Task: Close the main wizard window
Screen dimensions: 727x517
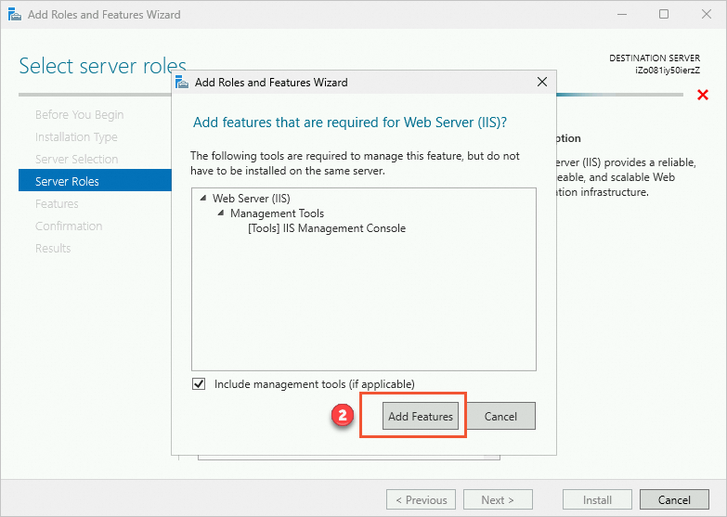Action: point(707,14)
